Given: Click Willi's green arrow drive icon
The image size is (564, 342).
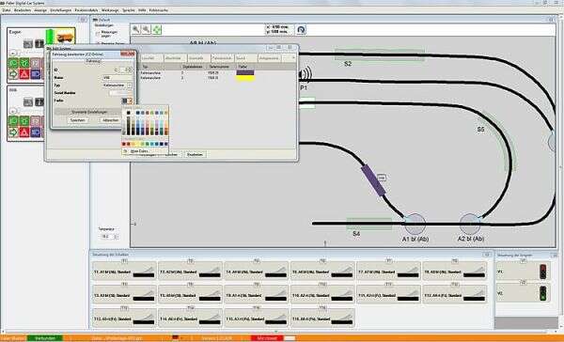Looking at the screenshot, I should coord(13,132).
